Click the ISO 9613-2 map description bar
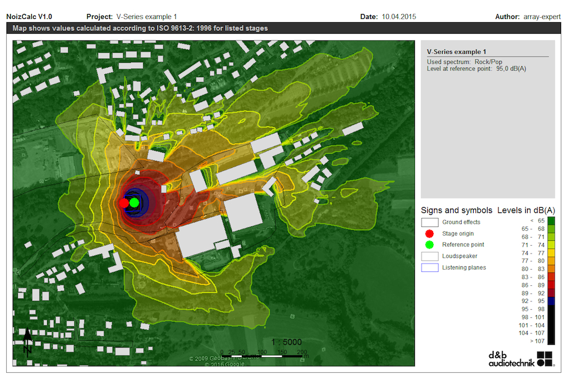The width and height of the screenshot is (568, 379). coord(140,28)
